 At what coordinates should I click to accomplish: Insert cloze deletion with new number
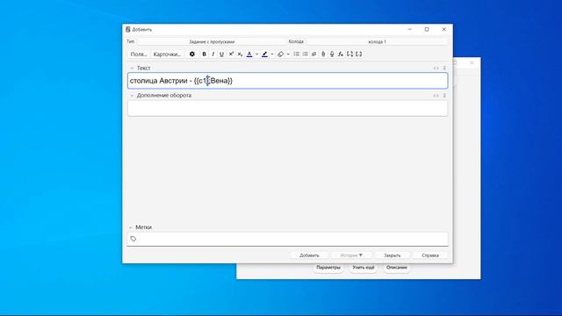click(349, 54)
